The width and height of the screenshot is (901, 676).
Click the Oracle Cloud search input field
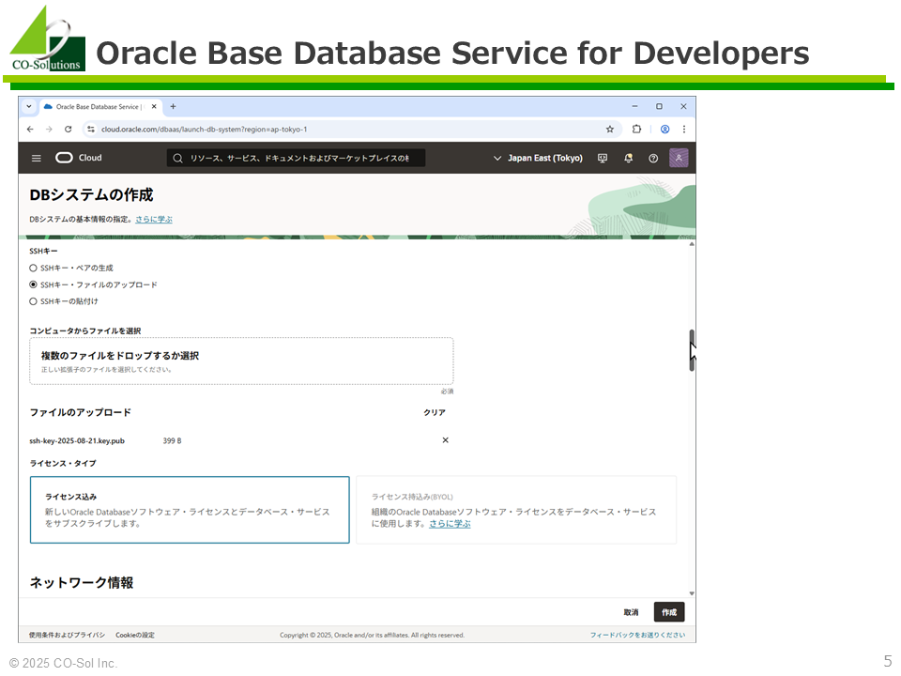pos(296,158)
